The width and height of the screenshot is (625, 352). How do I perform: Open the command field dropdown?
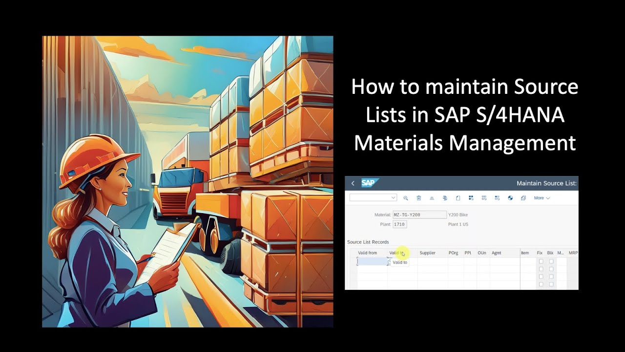click(394, 198)
